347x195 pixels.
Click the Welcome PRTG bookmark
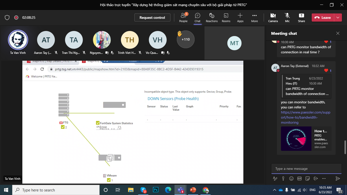(41, 76)
